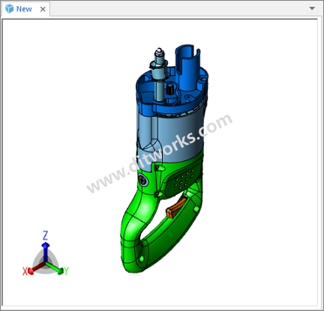
Task: Select the black knob inside the blue housing
Action: point(169,89)
